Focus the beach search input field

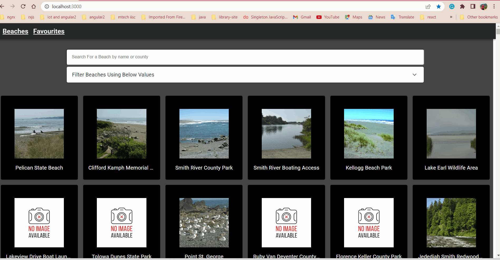click(245, 57)
